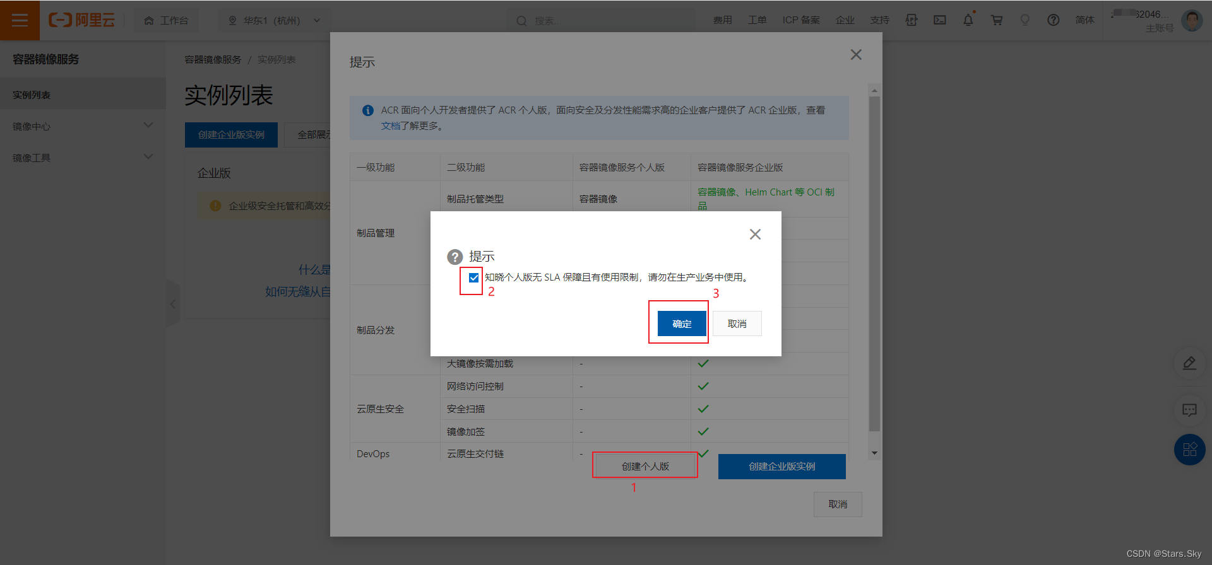Click the app/mini-program icon in header
Viewport: 1212px width, 565px height.
[x=912, y=20]
